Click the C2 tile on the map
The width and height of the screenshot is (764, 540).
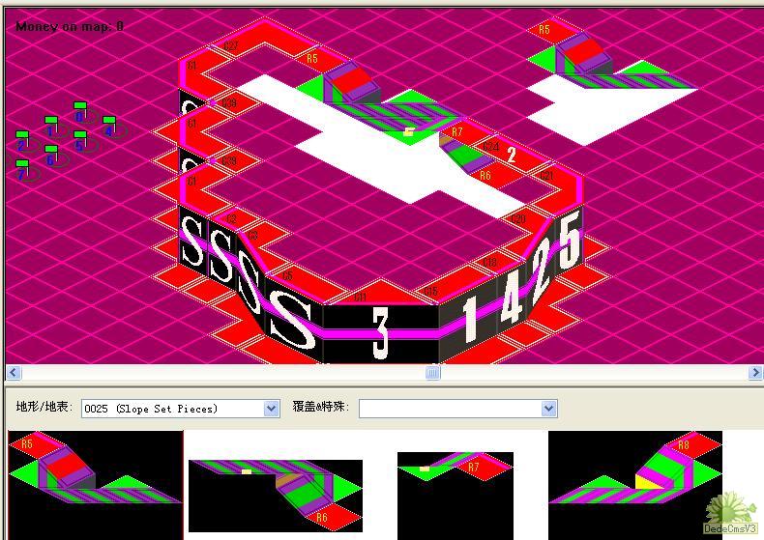[231, 218]
